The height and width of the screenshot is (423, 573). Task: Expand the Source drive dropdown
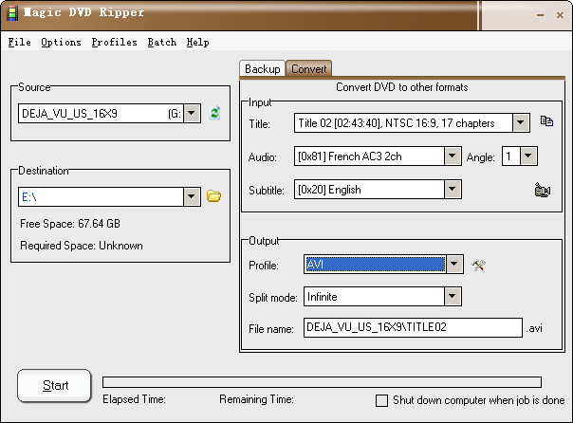point(192,114)
